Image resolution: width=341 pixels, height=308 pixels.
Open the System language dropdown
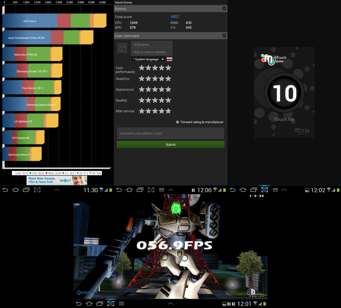(x=148, y=59)
